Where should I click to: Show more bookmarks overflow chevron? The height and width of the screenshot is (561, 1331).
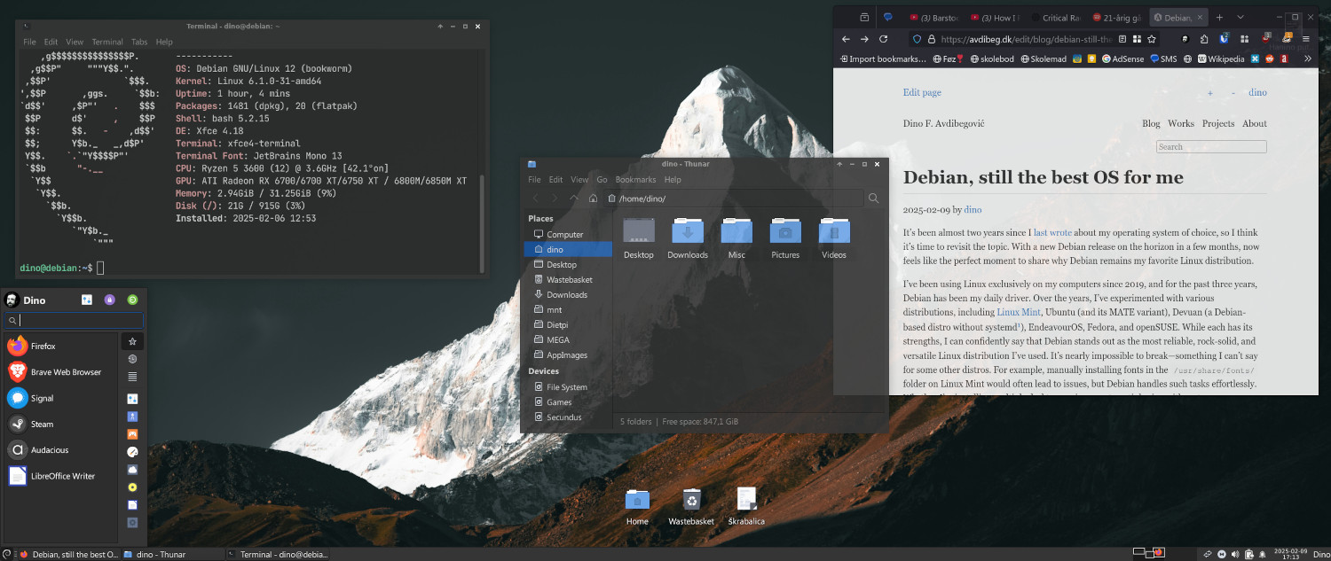(x=1309, y=59)
